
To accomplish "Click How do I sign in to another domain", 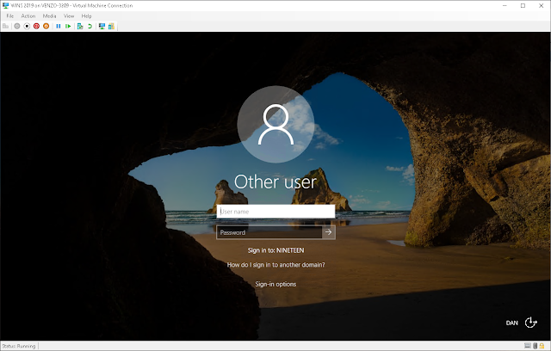I will (275, 265).
